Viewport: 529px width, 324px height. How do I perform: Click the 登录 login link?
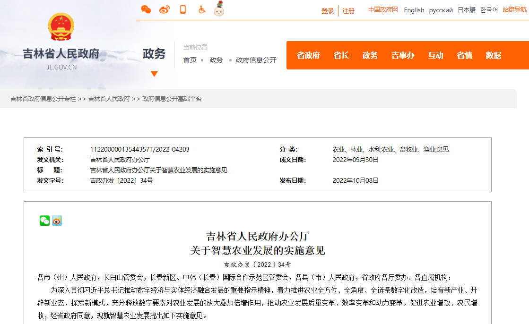click(x=328, y=11)
